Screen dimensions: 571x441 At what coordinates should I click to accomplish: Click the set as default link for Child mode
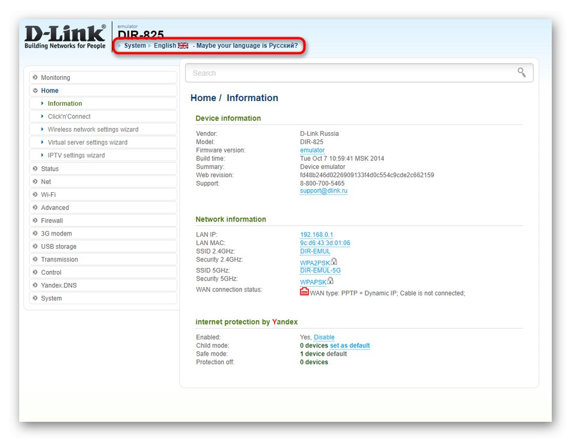[351, 345]
